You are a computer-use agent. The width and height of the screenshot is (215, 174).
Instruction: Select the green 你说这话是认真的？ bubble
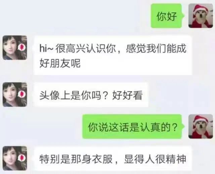(133, 126)
